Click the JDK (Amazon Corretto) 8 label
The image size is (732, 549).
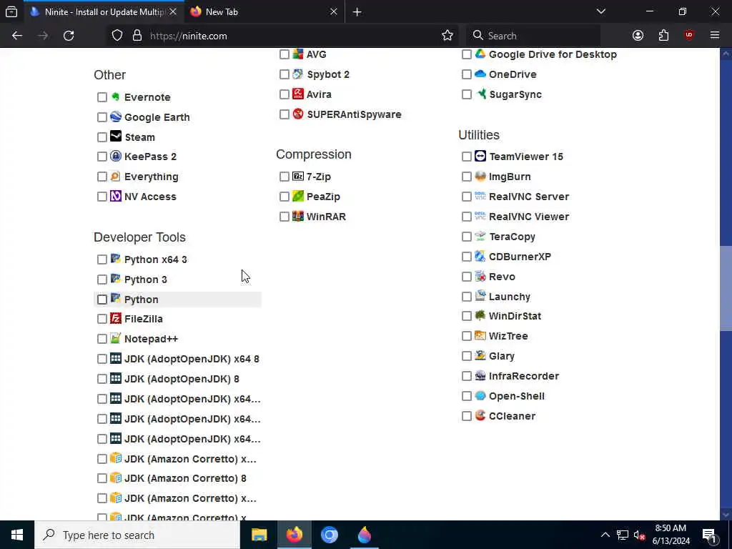pos(185,478)
